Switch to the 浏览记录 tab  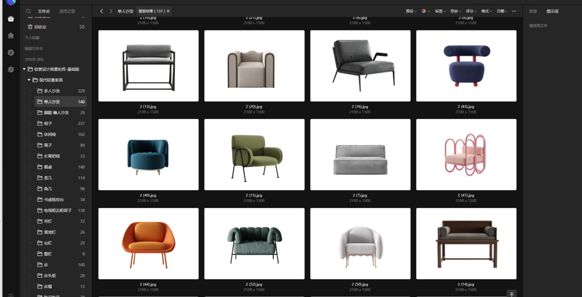(x=67, y=11)
